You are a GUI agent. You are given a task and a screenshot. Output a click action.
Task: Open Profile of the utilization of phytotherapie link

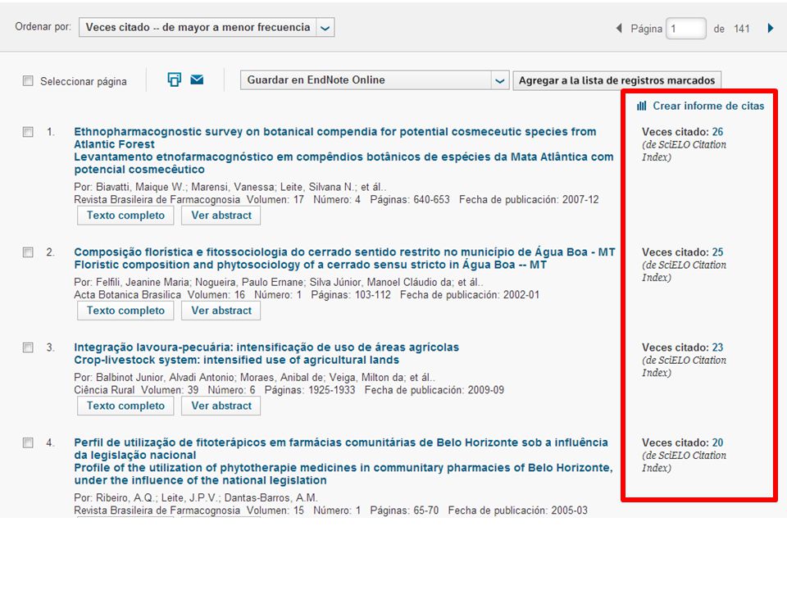(x=343, y=474)
